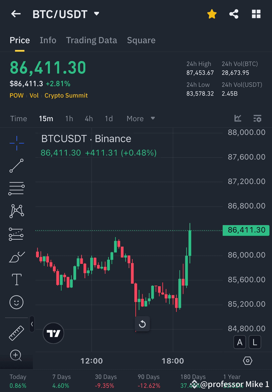Open the Crypto Summit link

[x=66, y=96]
